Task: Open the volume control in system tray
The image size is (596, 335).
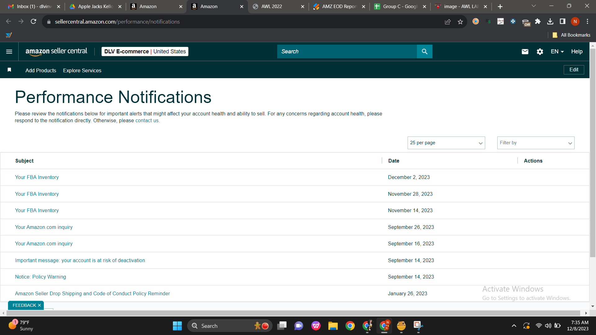Action: click(548, 326)
